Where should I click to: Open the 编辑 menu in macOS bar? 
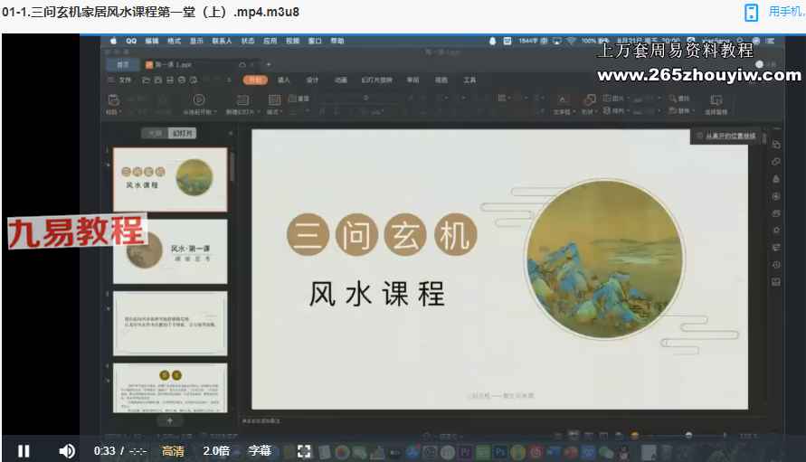(x=152, y=41)
